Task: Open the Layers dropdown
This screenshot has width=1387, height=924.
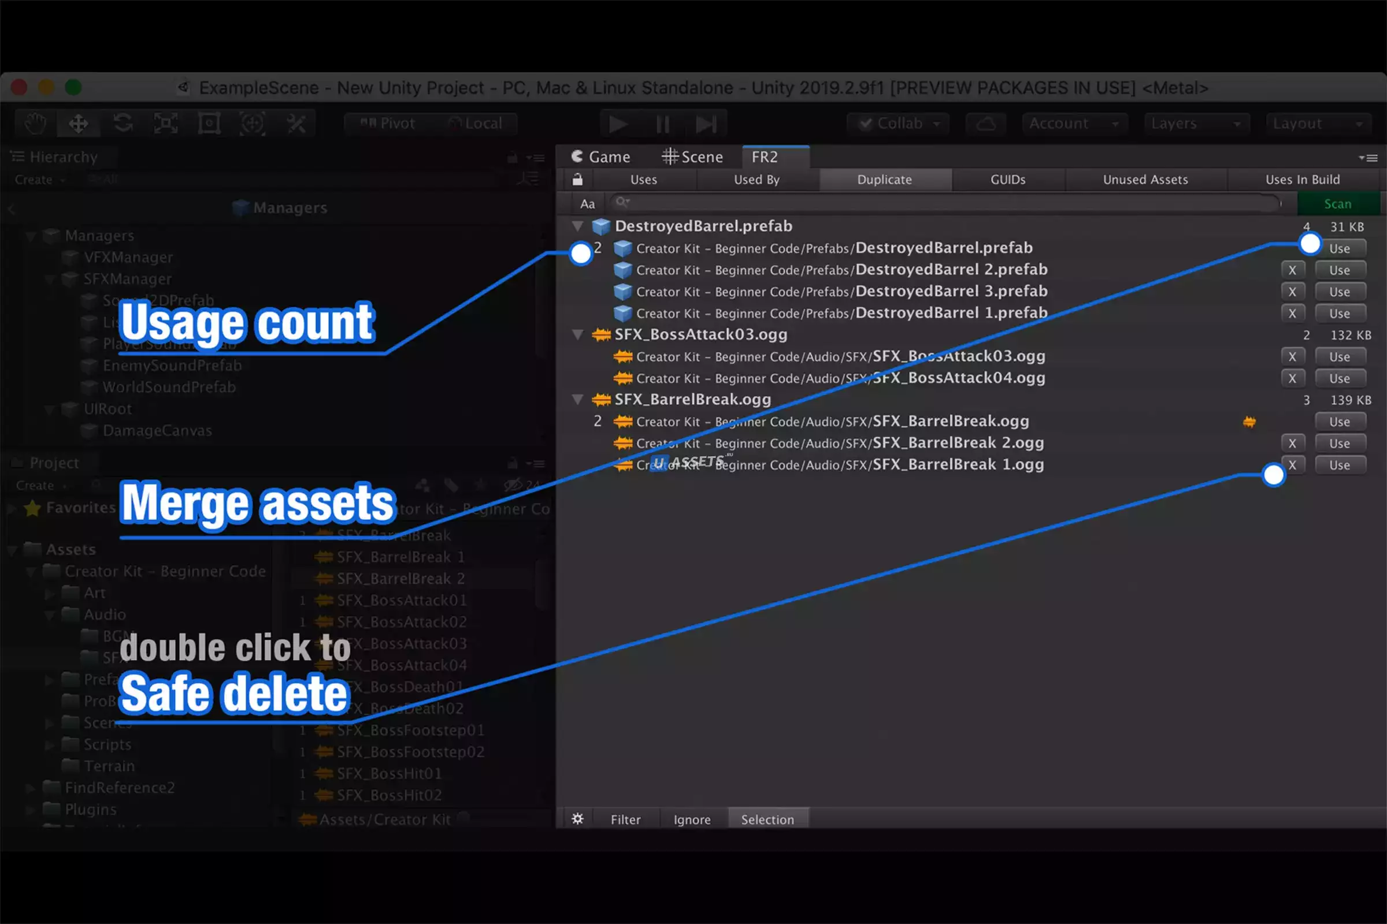Action: (1196, 124)
